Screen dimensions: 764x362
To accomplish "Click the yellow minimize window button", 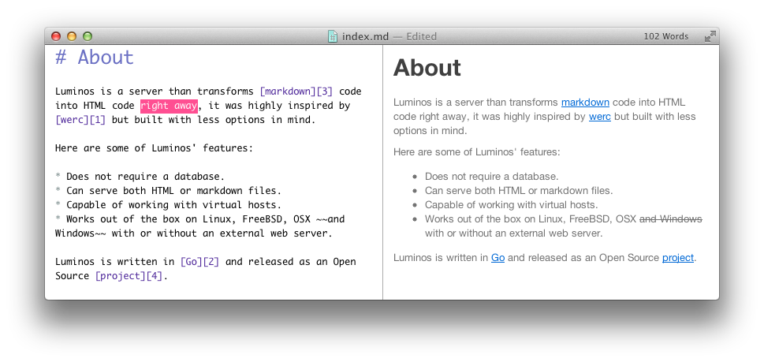I will click(72, 36).
